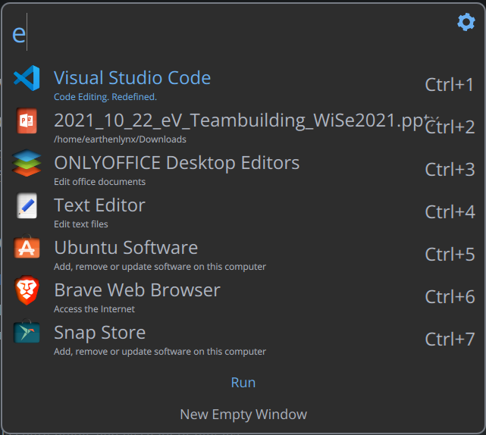Open the launcher settings gear icon
This screenshot has height=435, width=486.
466,22
